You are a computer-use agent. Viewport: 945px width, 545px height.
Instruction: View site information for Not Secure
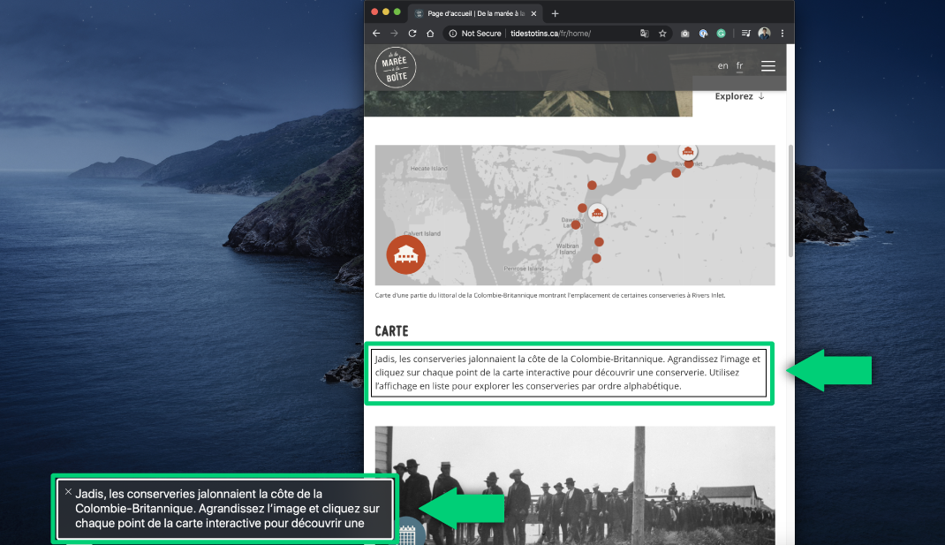click(452, 34)
